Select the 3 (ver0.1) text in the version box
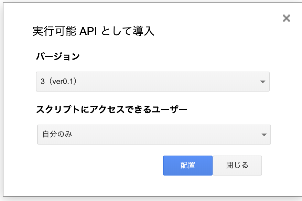The height and width of the screenshot is (201, 302). click(x=58, y=81)
